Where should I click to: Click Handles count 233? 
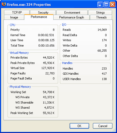click(104, 69)
